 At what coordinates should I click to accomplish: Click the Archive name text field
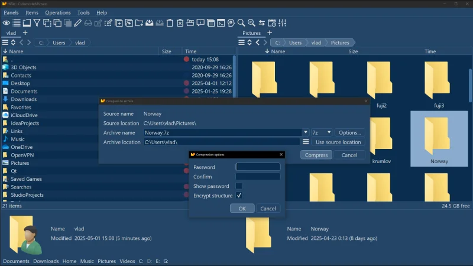(x=223, y=132)
